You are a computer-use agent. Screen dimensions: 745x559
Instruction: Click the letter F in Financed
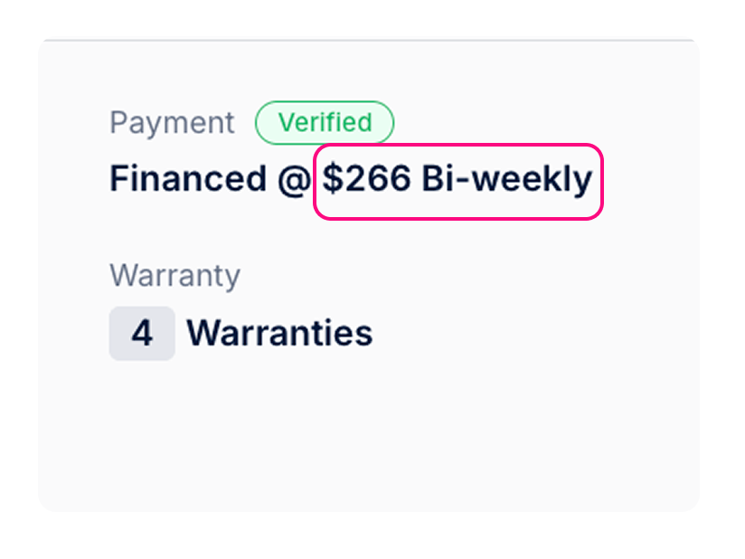tap(118, 180)
